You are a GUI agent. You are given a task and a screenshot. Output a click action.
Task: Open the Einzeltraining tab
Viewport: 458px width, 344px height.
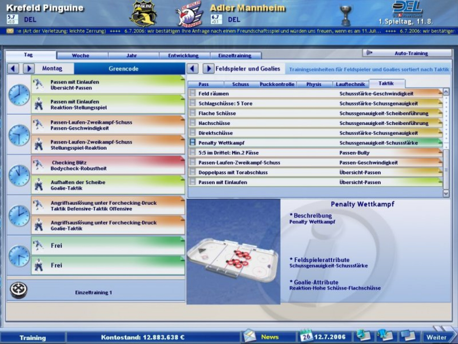pyautogui.click(x=235, y=55)
